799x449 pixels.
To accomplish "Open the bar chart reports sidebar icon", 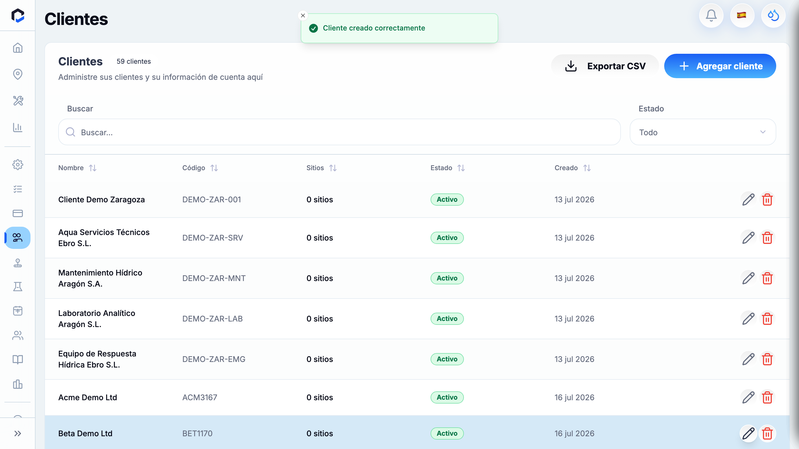I will pyautogui.click(x=18, y=127).
